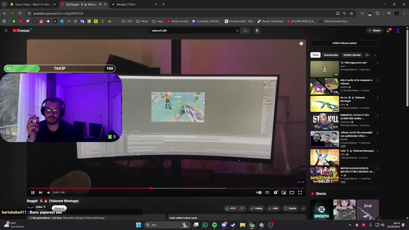Enter fullscreen mode
409x230 pixels.
[x=300, y=193]
